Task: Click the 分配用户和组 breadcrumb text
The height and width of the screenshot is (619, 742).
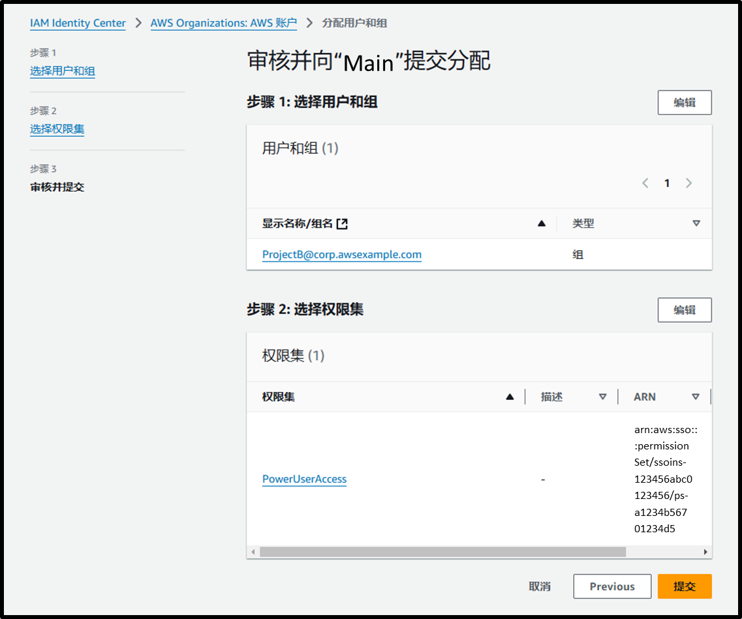Action: (x=354, y=23)
